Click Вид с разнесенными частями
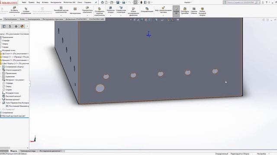The image size is (277, 155). tap(163, 10)
